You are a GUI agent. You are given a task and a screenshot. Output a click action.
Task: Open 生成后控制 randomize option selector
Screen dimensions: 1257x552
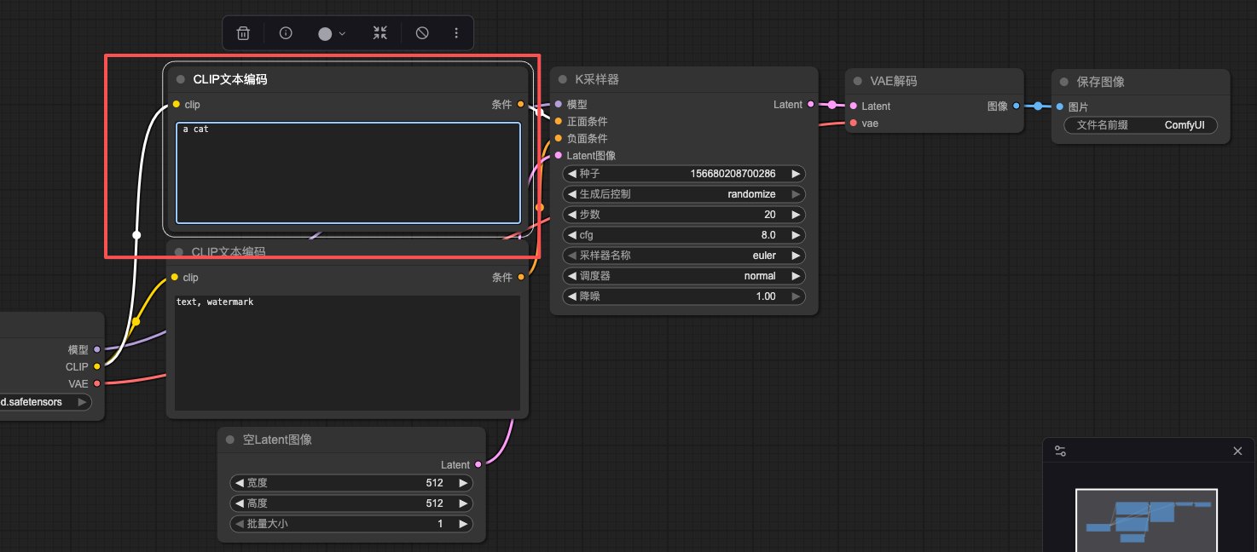684,194
